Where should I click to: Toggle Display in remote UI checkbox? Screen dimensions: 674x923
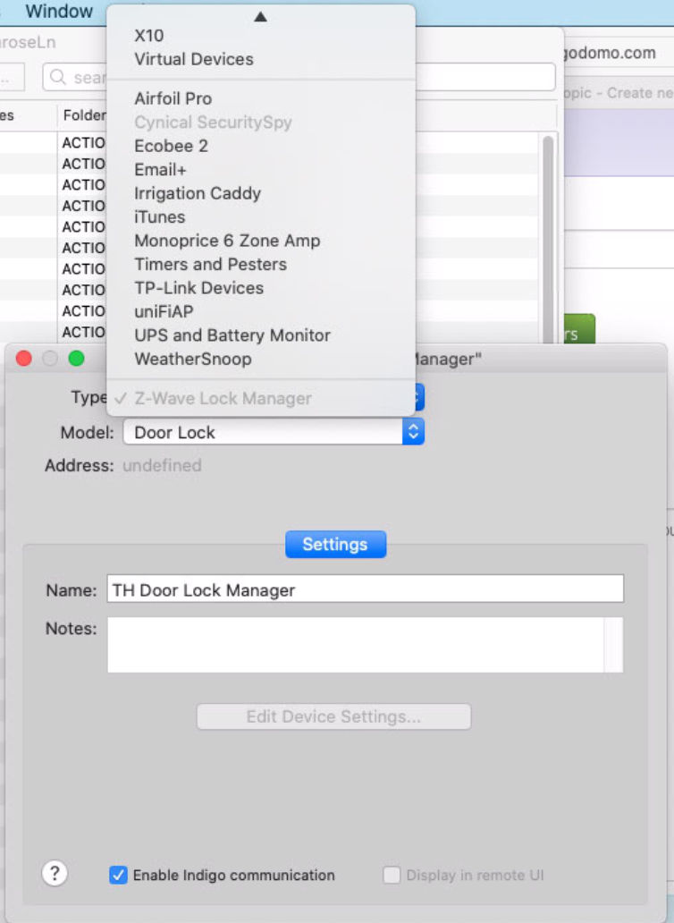pyautogui.click(x=392, y=875)
